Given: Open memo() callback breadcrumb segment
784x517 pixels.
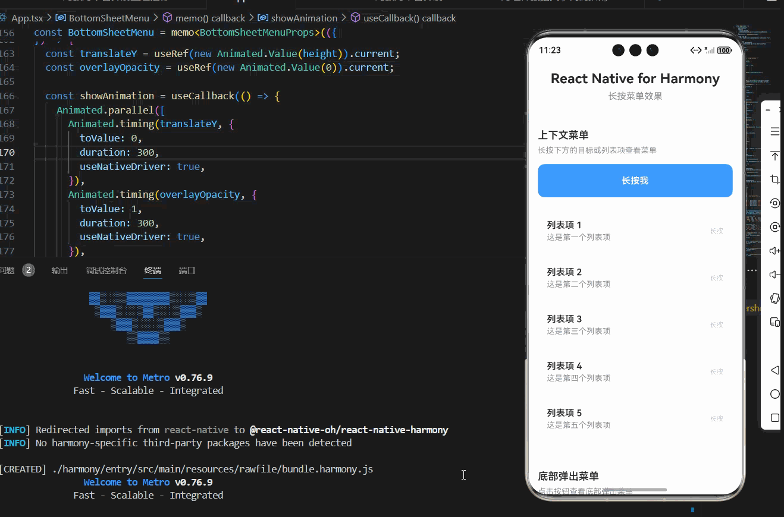Looking at the screenshot, I should [210, 18].
